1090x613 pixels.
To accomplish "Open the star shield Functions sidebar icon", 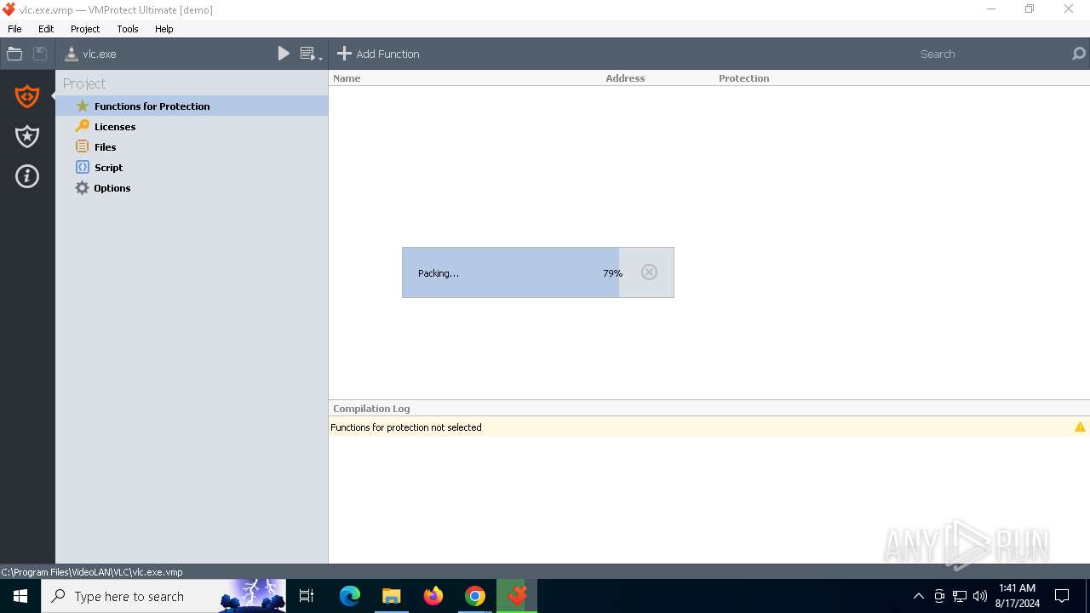I will (x=27, y=136).
